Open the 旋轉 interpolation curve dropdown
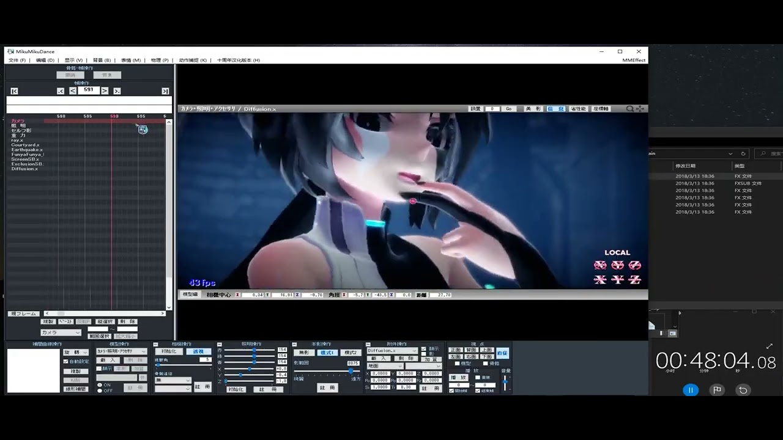The height and width of the screenshot is (440, 783). coord(76,353)
